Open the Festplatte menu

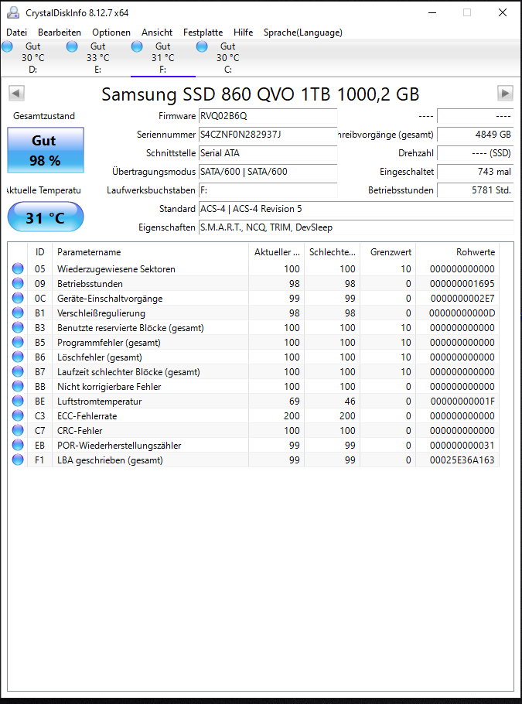[203, 32]
